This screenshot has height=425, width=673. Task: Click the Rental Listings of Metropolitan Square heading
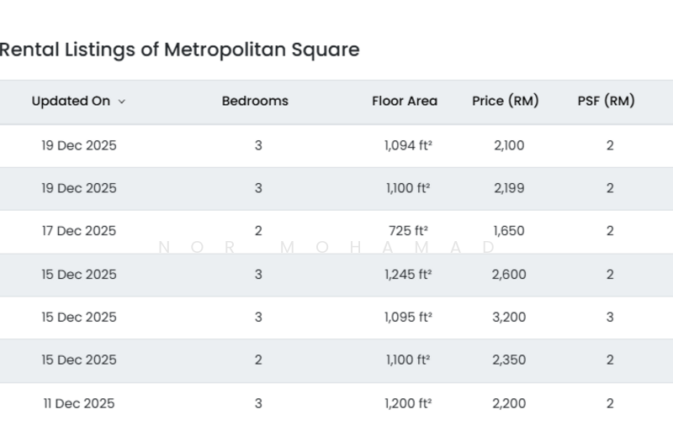(179, 50)
